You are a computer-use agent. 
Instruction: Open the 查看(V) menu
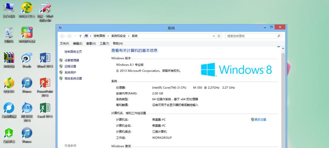91,44
